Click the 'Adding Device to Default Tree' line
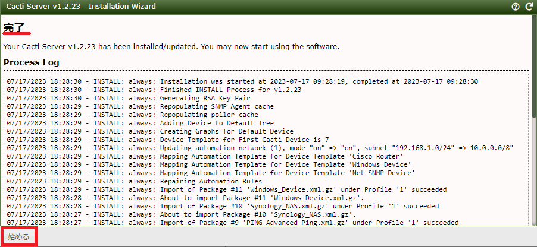The image size is (537, 247). [x=140, y=123]
